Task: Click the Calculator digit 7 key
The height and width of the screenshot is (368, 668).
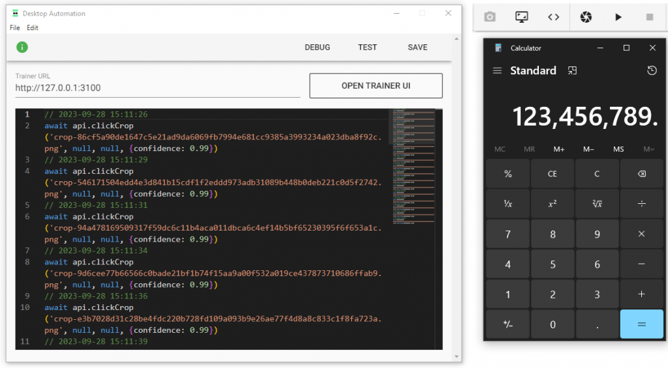Action: coord(508,234)
